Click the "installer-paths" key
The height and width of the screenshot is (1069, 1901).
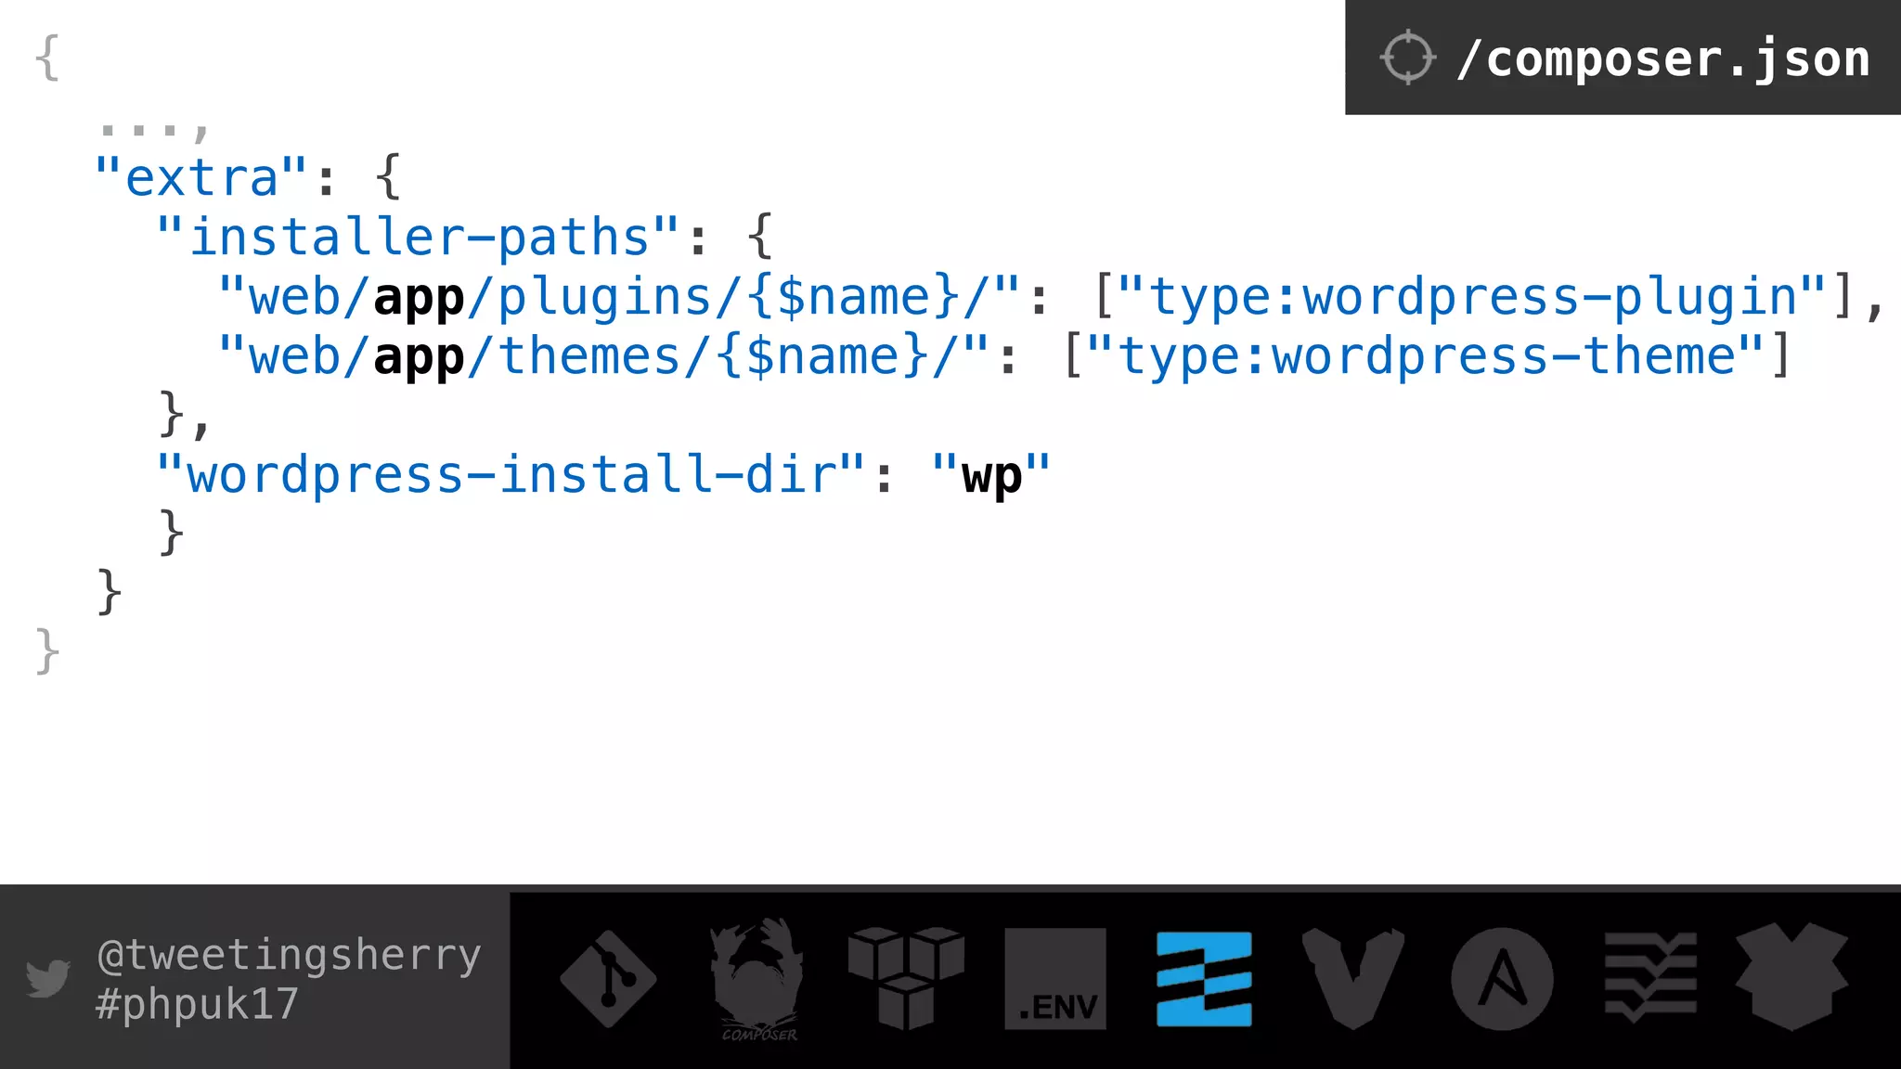(419, 237)
